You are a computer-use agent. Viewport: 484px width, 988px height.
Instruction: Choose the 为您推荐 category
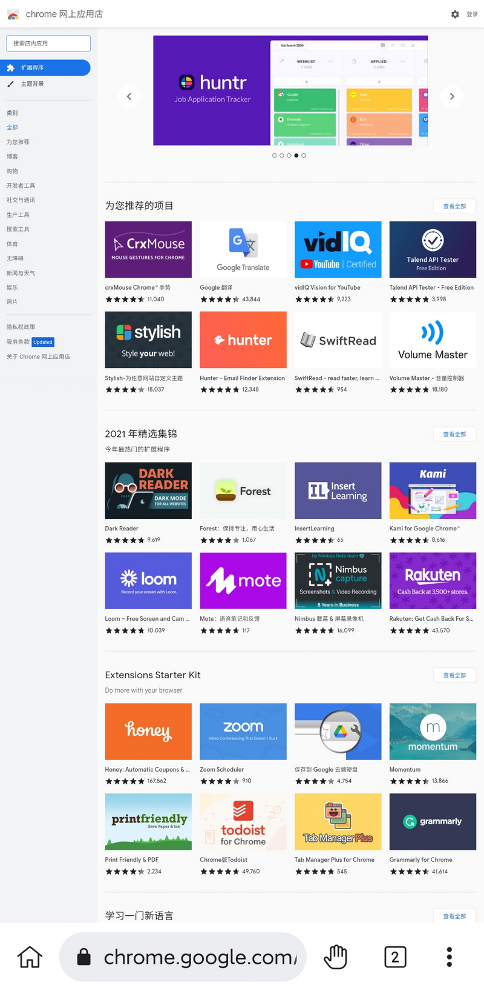[x=18, y=142]
